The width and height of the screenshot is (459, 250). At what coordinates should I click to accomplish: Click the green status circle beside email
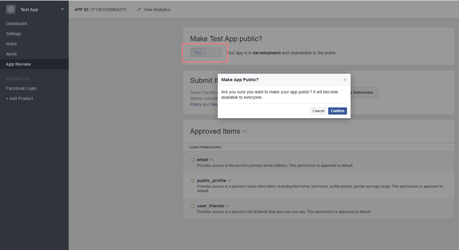click(x=193, y=160)
